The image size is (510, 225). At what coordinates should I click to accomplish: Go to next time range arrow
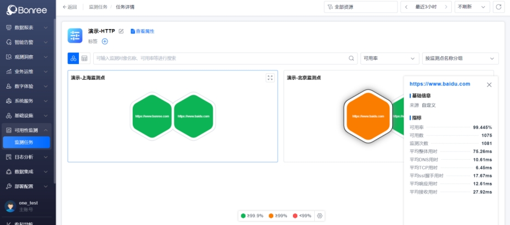[x=445, y=7]
